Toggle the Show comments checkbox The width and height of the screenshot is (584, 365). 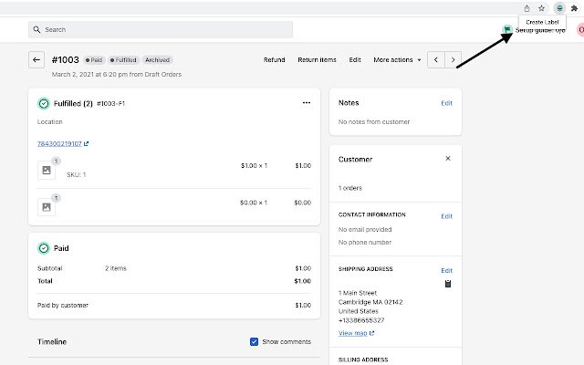coord(254,342)
